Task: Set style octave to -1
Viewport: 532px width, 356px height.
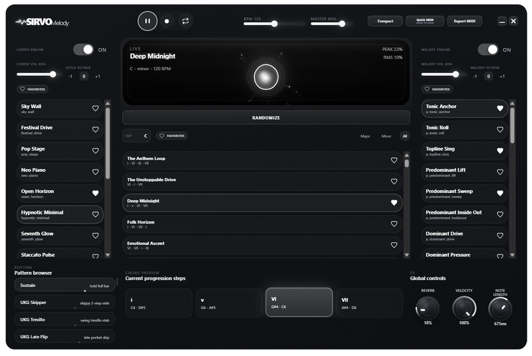Action: 70,76
